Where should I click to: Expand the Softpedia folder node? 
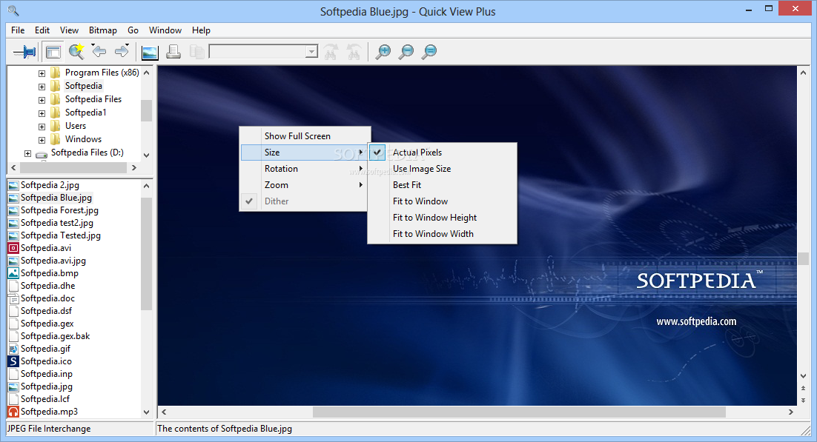[x=42, y=87]
